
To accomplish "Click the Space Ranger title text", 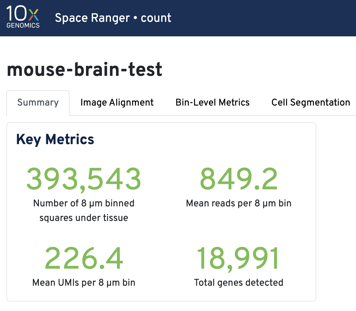I will (x=92, y=18).
